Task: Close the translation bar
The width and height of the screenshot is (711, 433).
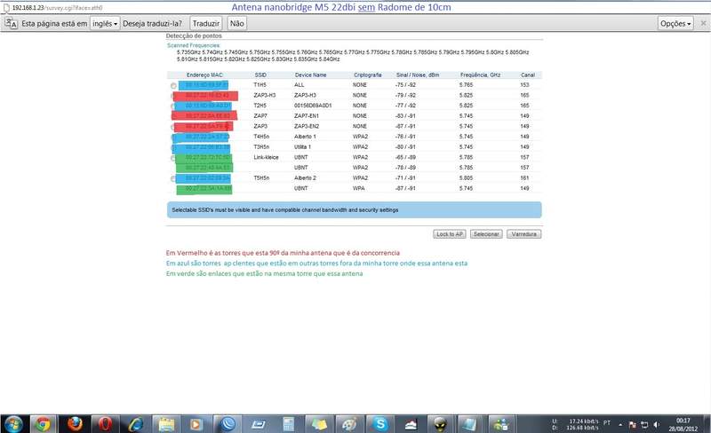Action: (x=703, y=23)
